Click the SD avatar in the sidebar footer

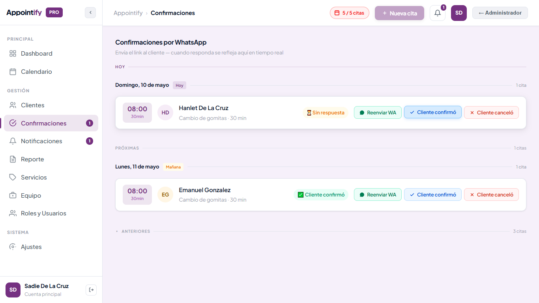(x=13, y=290)
